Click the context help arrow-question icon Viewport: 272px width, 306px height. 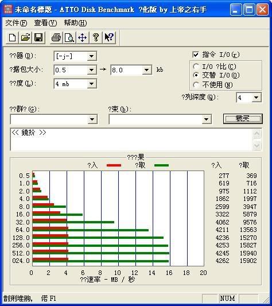109,37
